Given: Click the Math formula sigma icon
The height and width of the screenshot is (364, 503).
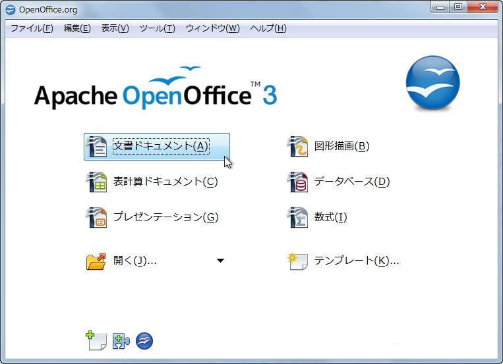Looking at the screenshot, I should click(297, 218).
